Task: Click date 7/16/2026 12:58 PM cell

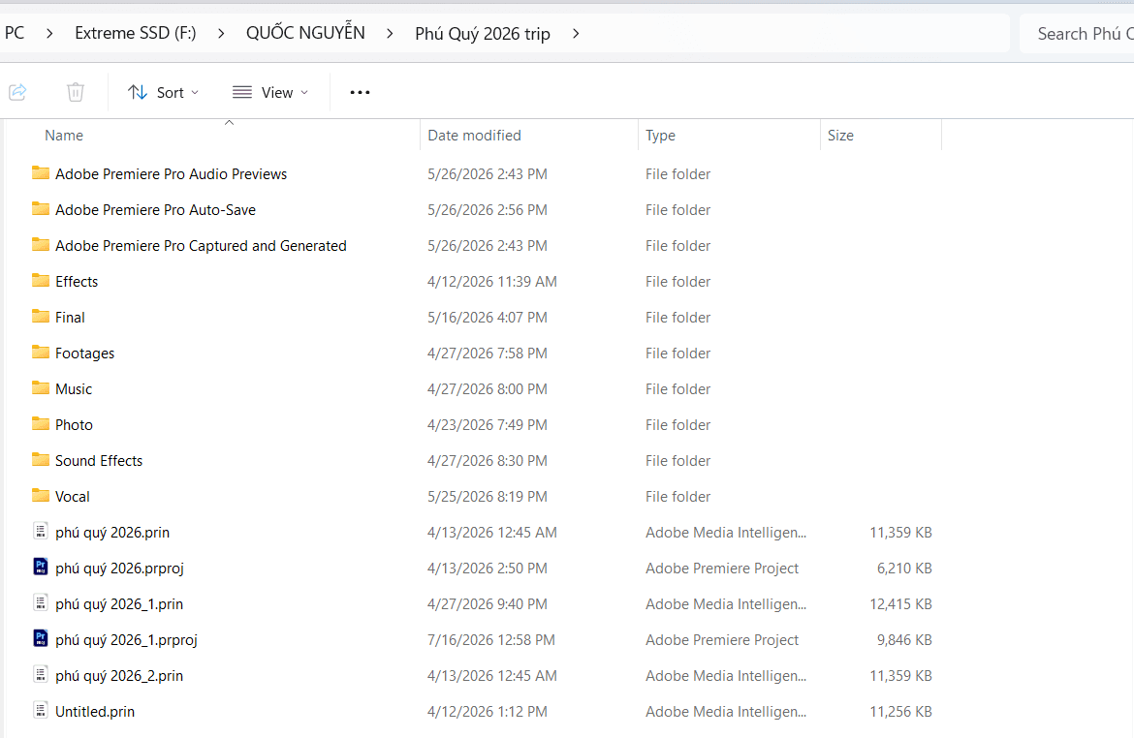Action: tap(491, 640)
